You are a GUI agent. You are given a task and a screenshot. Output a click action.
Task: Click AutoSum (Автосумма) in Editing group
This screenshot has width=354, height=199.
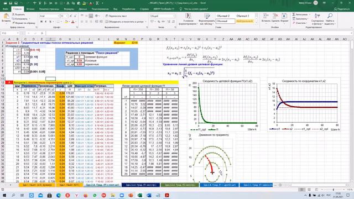pyautogui.click(x=301, y=14)
